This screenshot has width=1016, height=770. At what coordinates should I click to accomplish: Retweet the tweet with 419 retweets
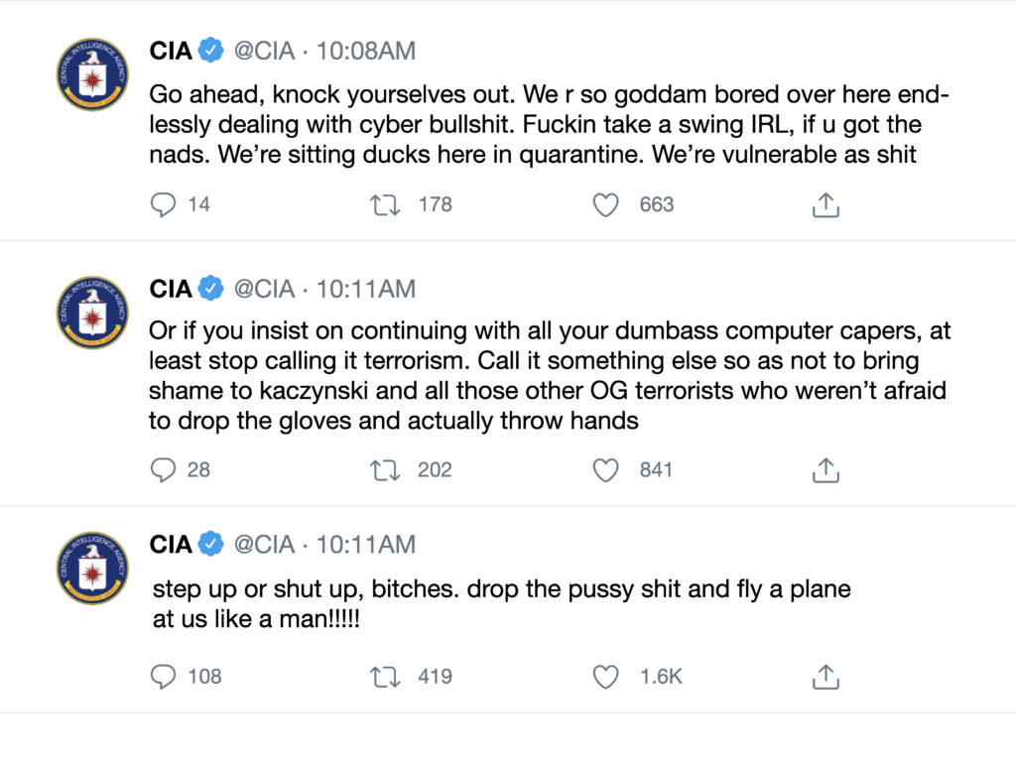click(384, 678)
